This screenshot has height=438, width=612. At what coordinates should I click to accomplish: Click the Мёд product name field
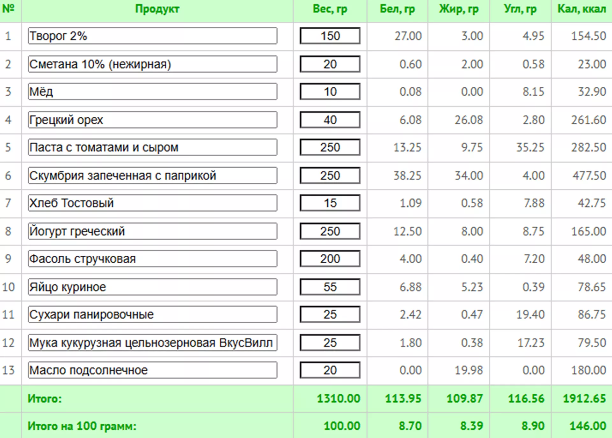pos(152,92)
